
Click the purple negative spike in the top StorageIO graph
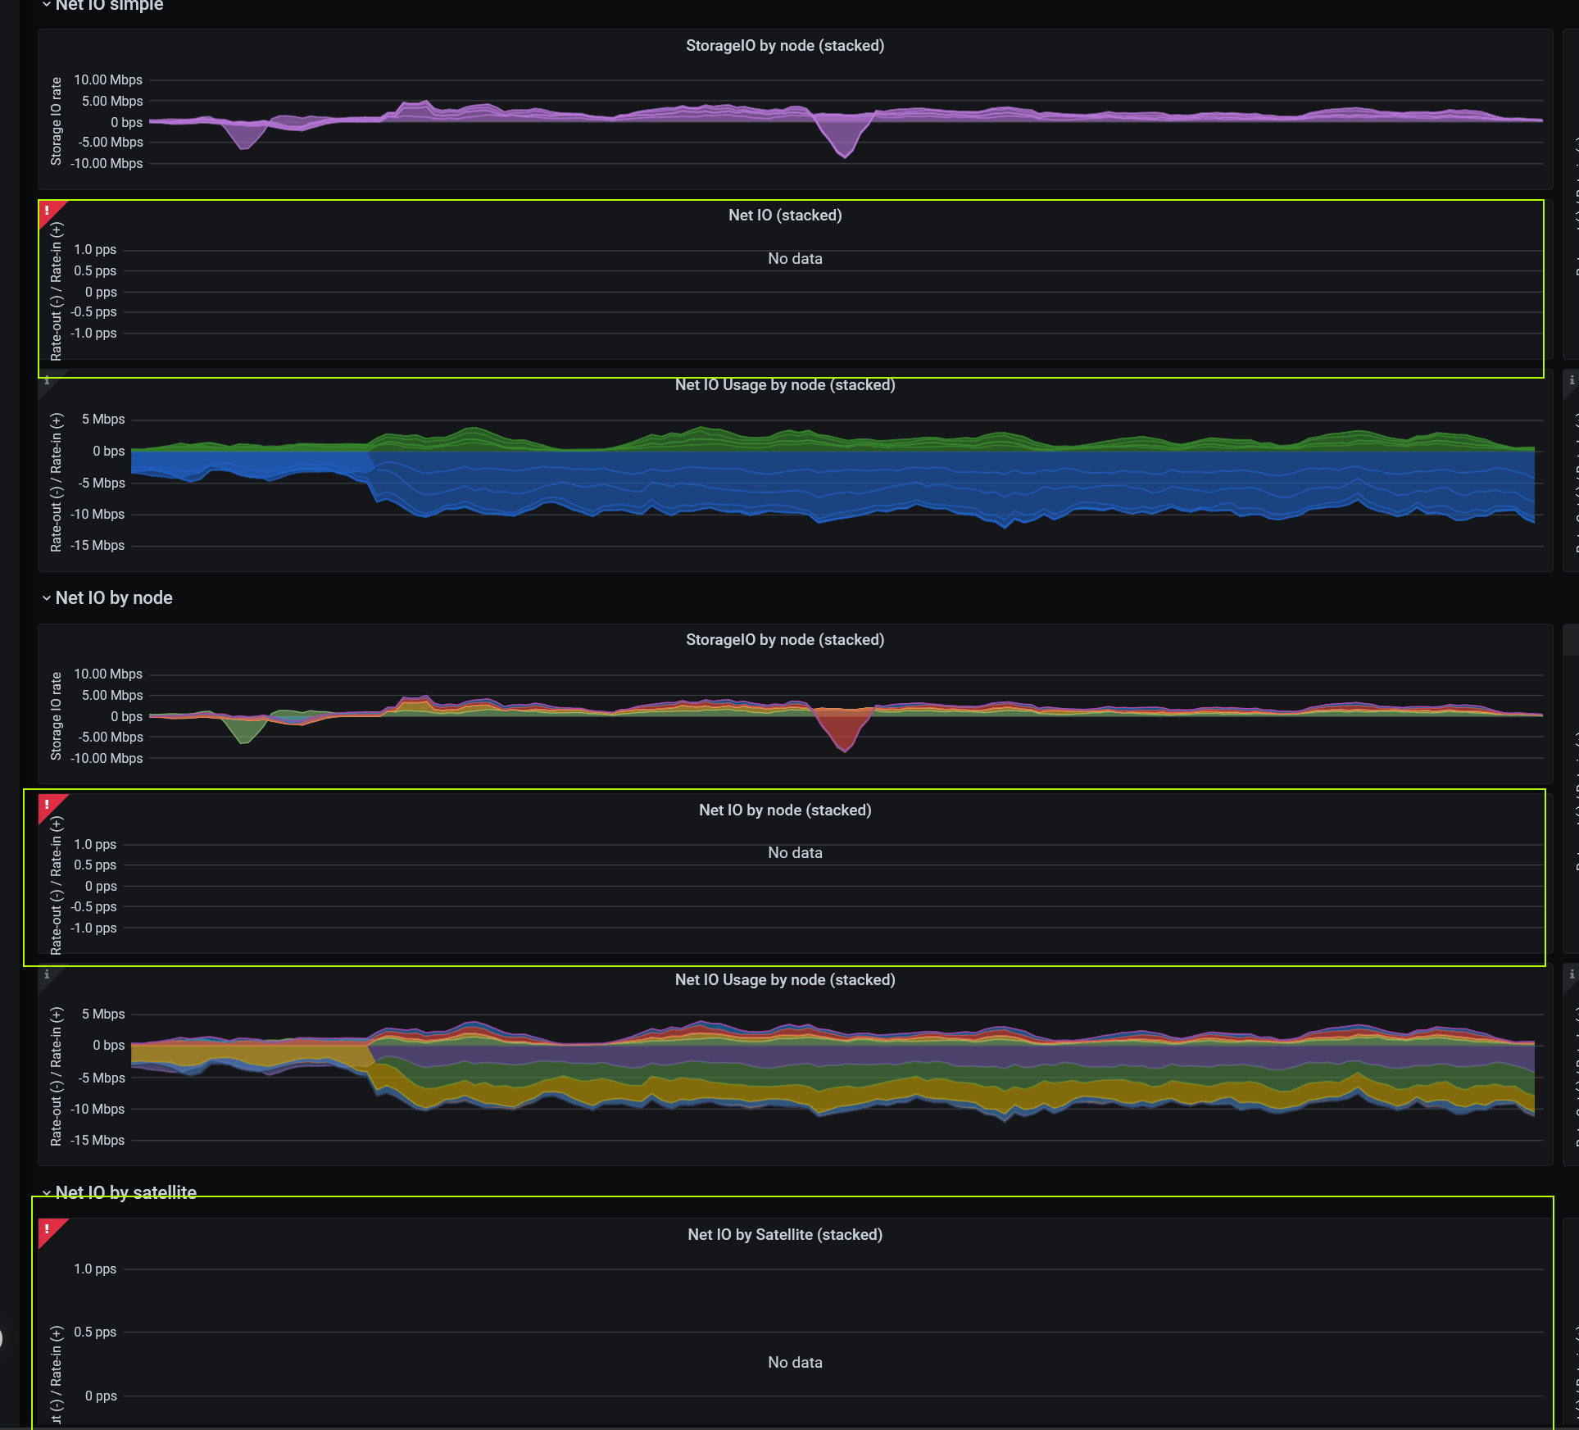point(844,138)
